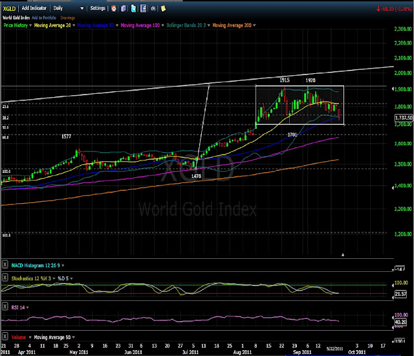Click the alarm clock alert icon
This screenshot has width=414, height=356.
tap(114, 8)
